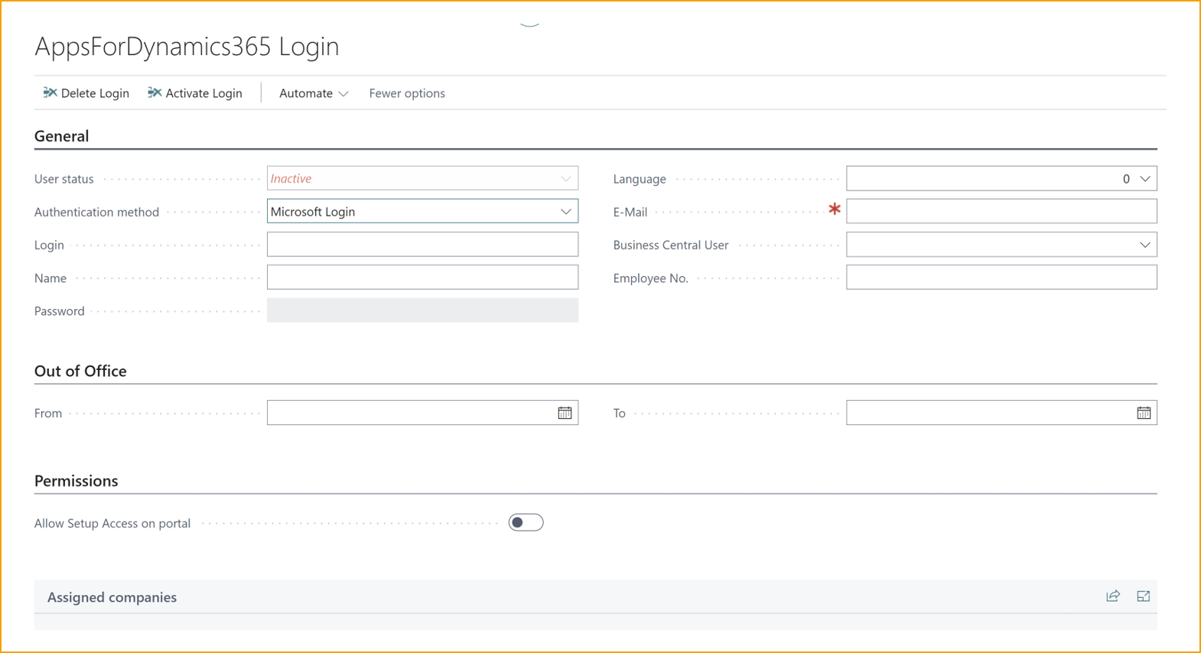
Task: Open the Automate menu
Action: click(x=314, y=93)
